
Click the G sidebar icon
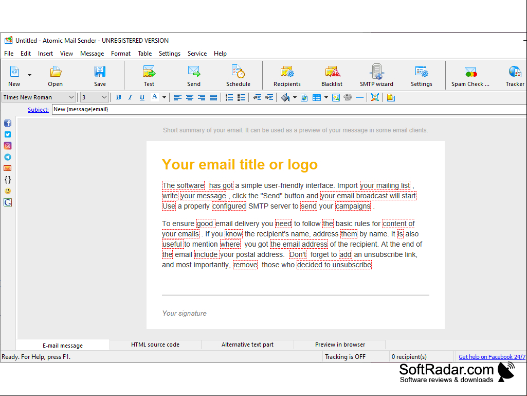coord(8,202)
